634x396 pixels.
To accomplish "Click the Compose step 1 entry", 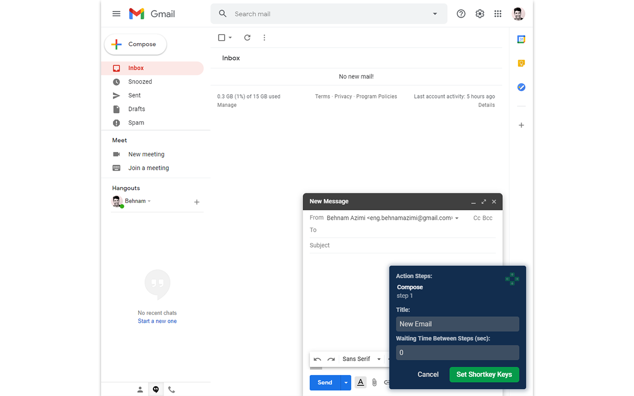I will click(410, 291).
